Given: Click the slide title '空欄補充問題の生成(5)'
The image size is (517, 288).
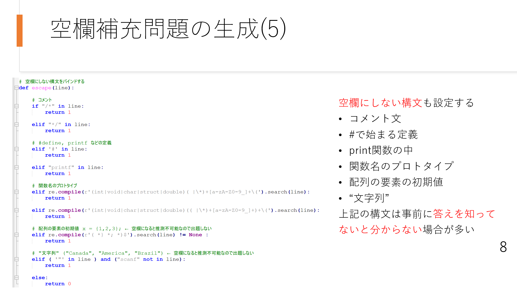Looking at the screenshot, I should click(x=168, y=29).
